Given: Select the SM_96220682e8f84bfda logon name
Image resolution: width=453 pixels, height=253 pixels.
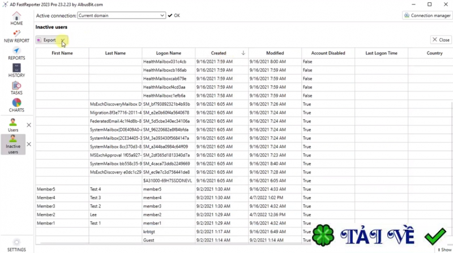Looking at the screenshot, I should [168, 130].
